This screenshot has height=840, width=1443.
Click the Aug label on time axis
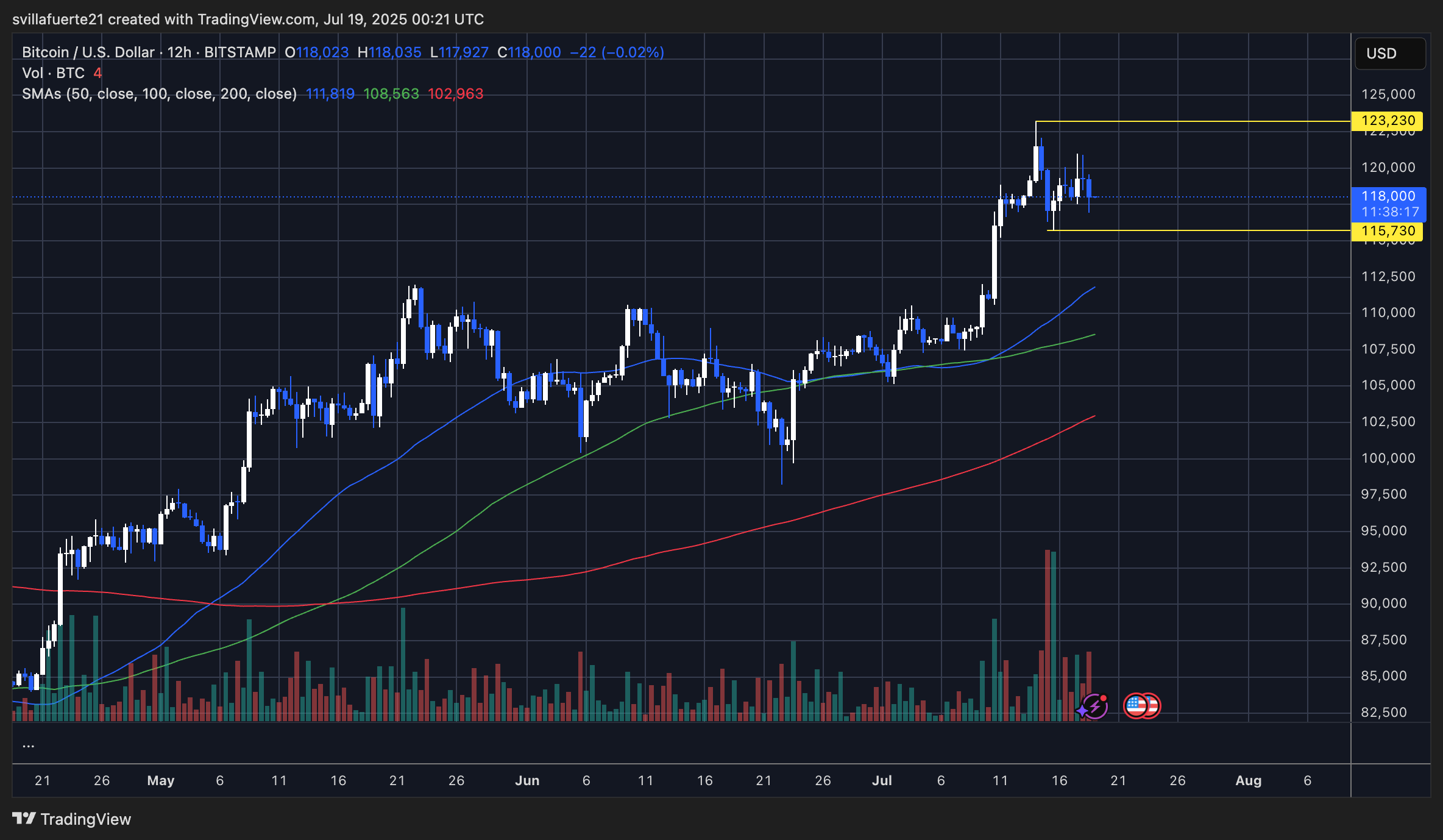pyautogui.click(x=1248, y=780)
